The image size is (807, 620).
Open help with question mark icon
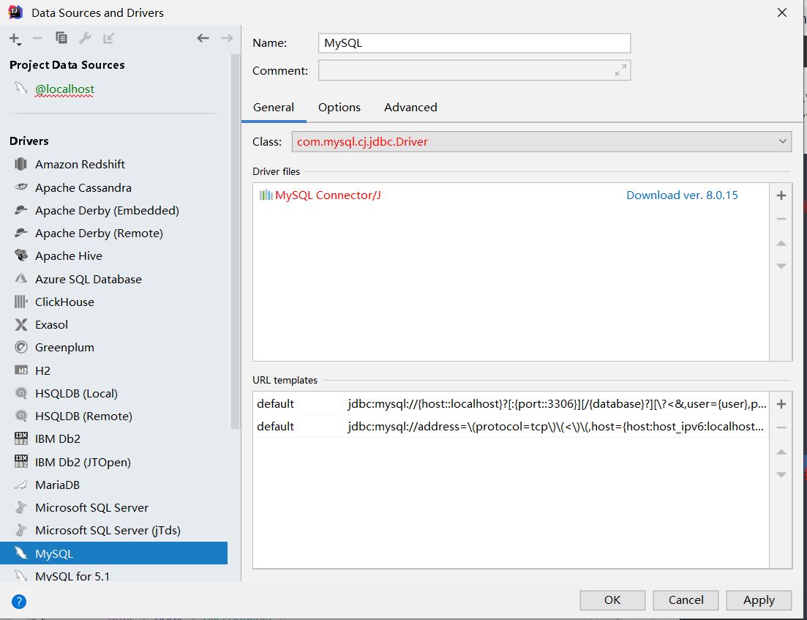18,601
